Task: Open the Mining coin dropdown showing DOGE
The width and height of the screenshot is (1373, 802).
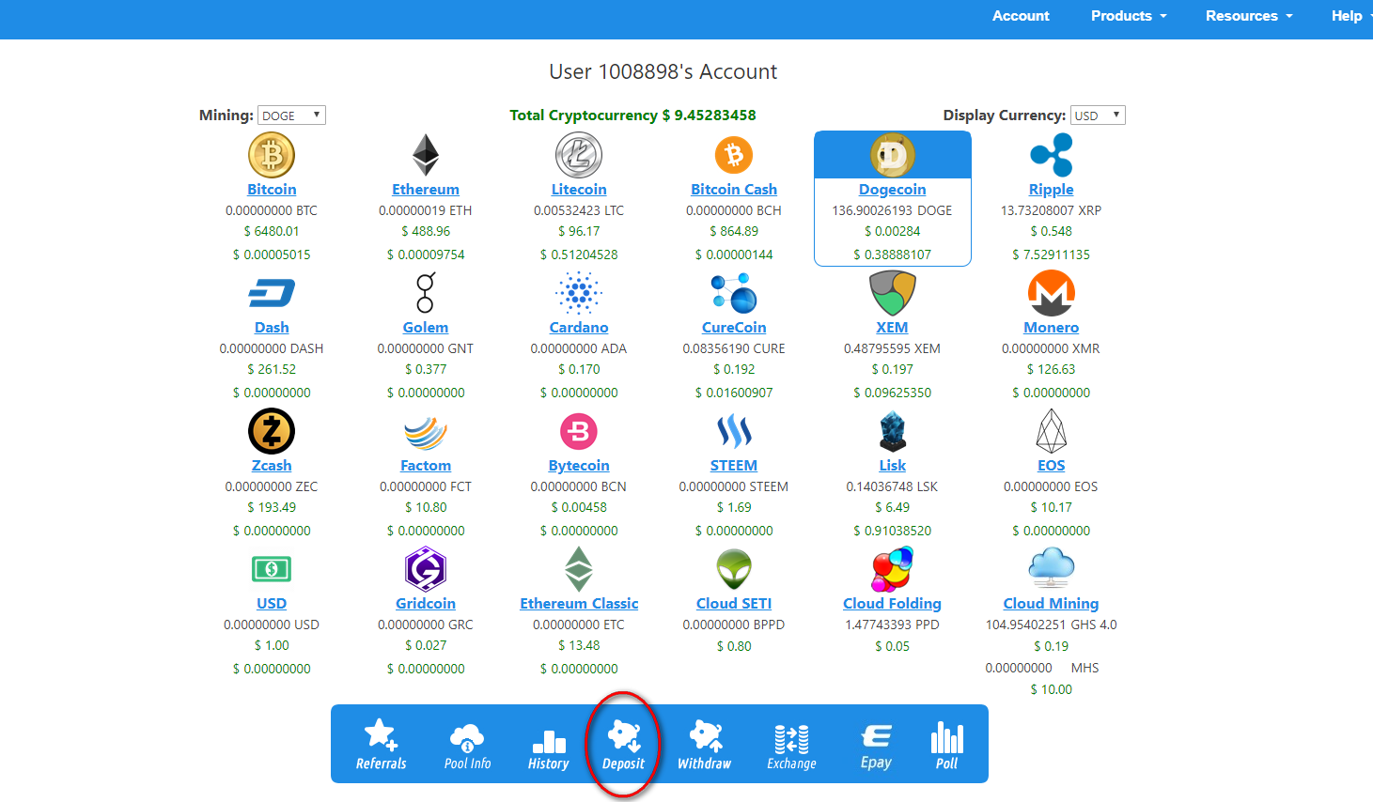Action: 291,116
